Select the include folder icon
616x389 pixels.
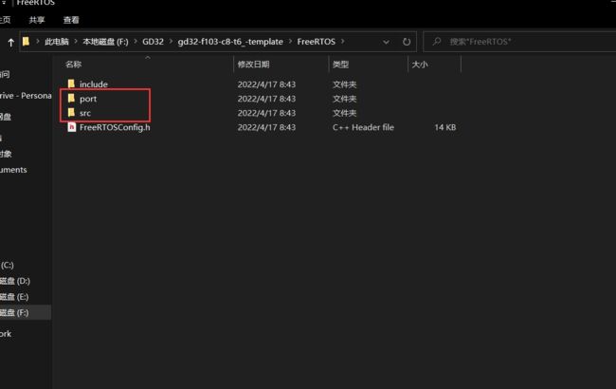tap(71, 83)
